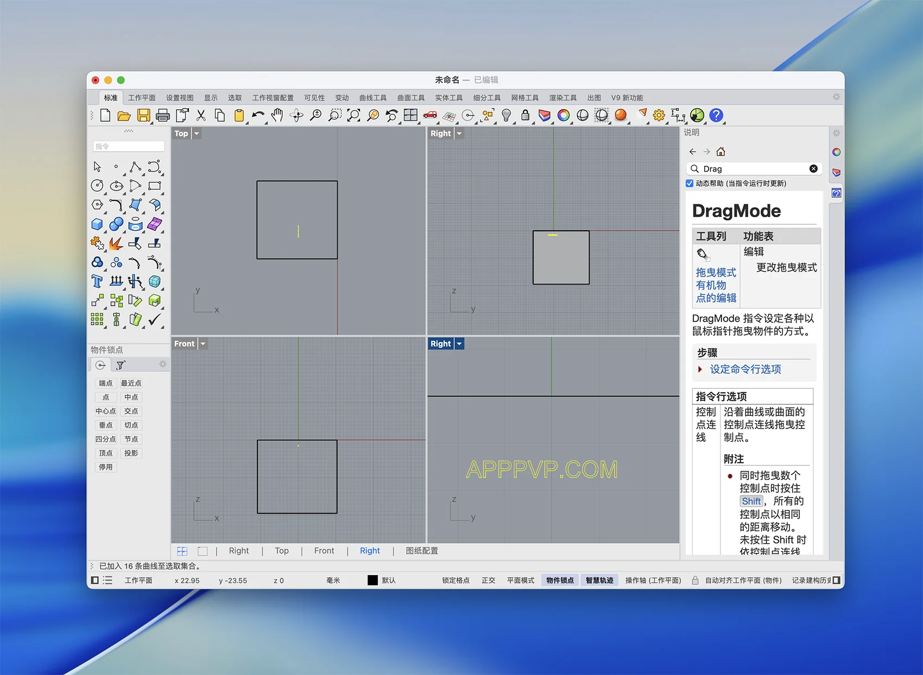923x675 pixels.
Task: Select the Text object tool
Action: click(97, 281)
